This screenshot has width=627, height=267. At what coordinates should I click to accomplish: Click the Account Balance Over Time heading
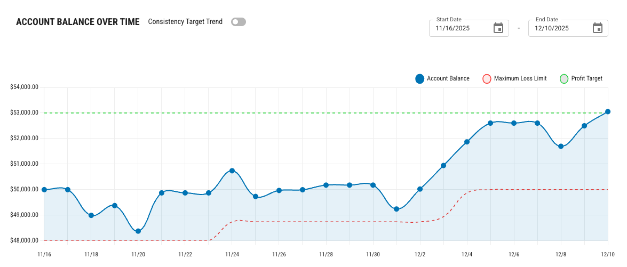[78, 22]
